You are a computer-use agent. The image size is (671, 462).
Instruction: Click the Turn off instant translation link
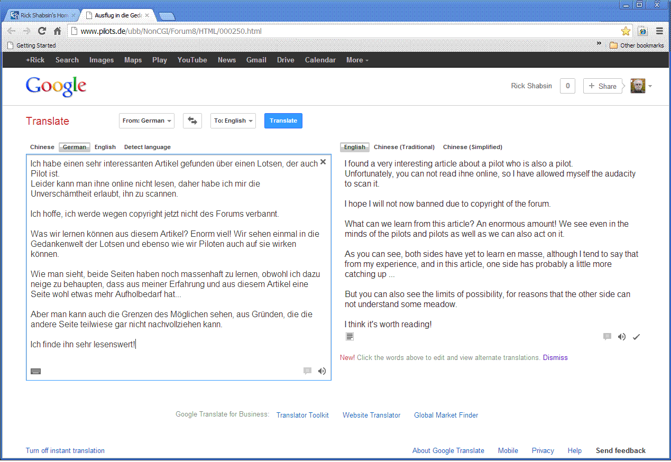click(x=65, y=451)
